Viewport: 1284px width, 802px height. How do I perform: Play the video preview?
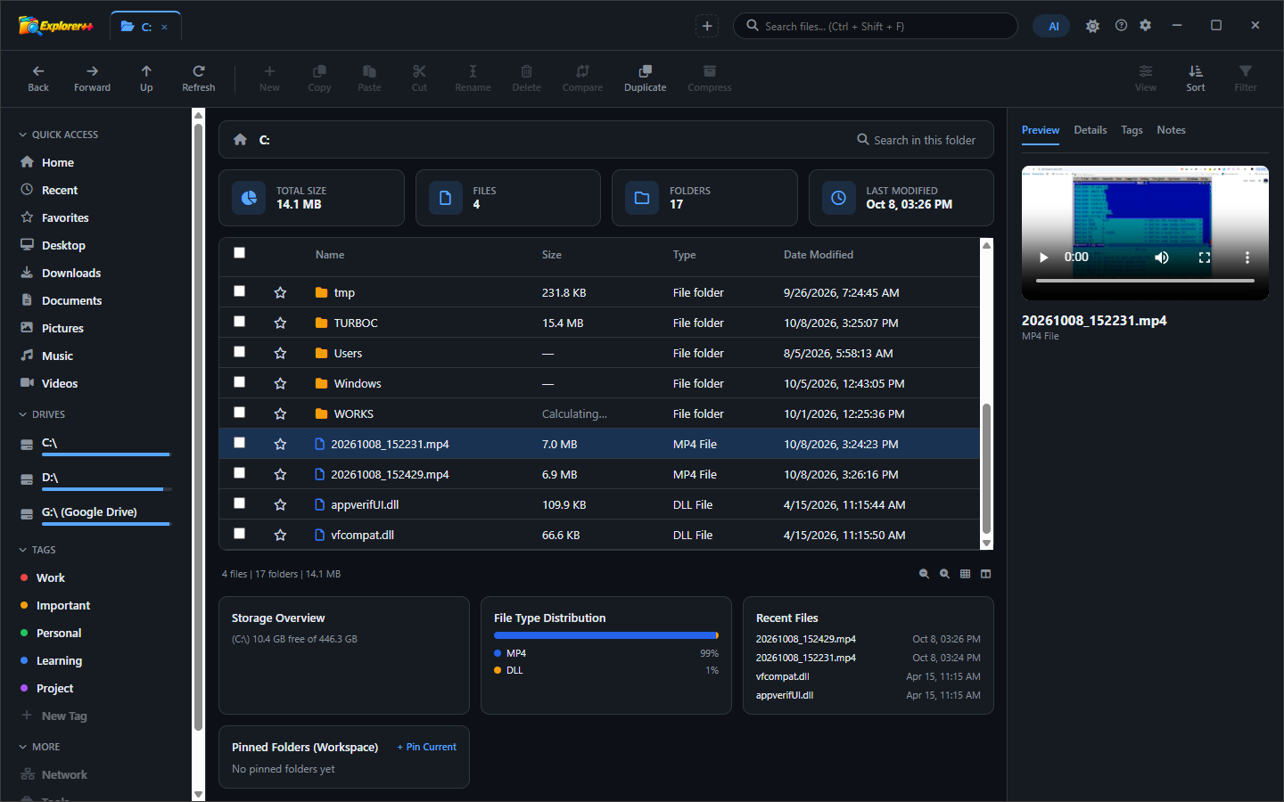click(x=1043, y=258)
